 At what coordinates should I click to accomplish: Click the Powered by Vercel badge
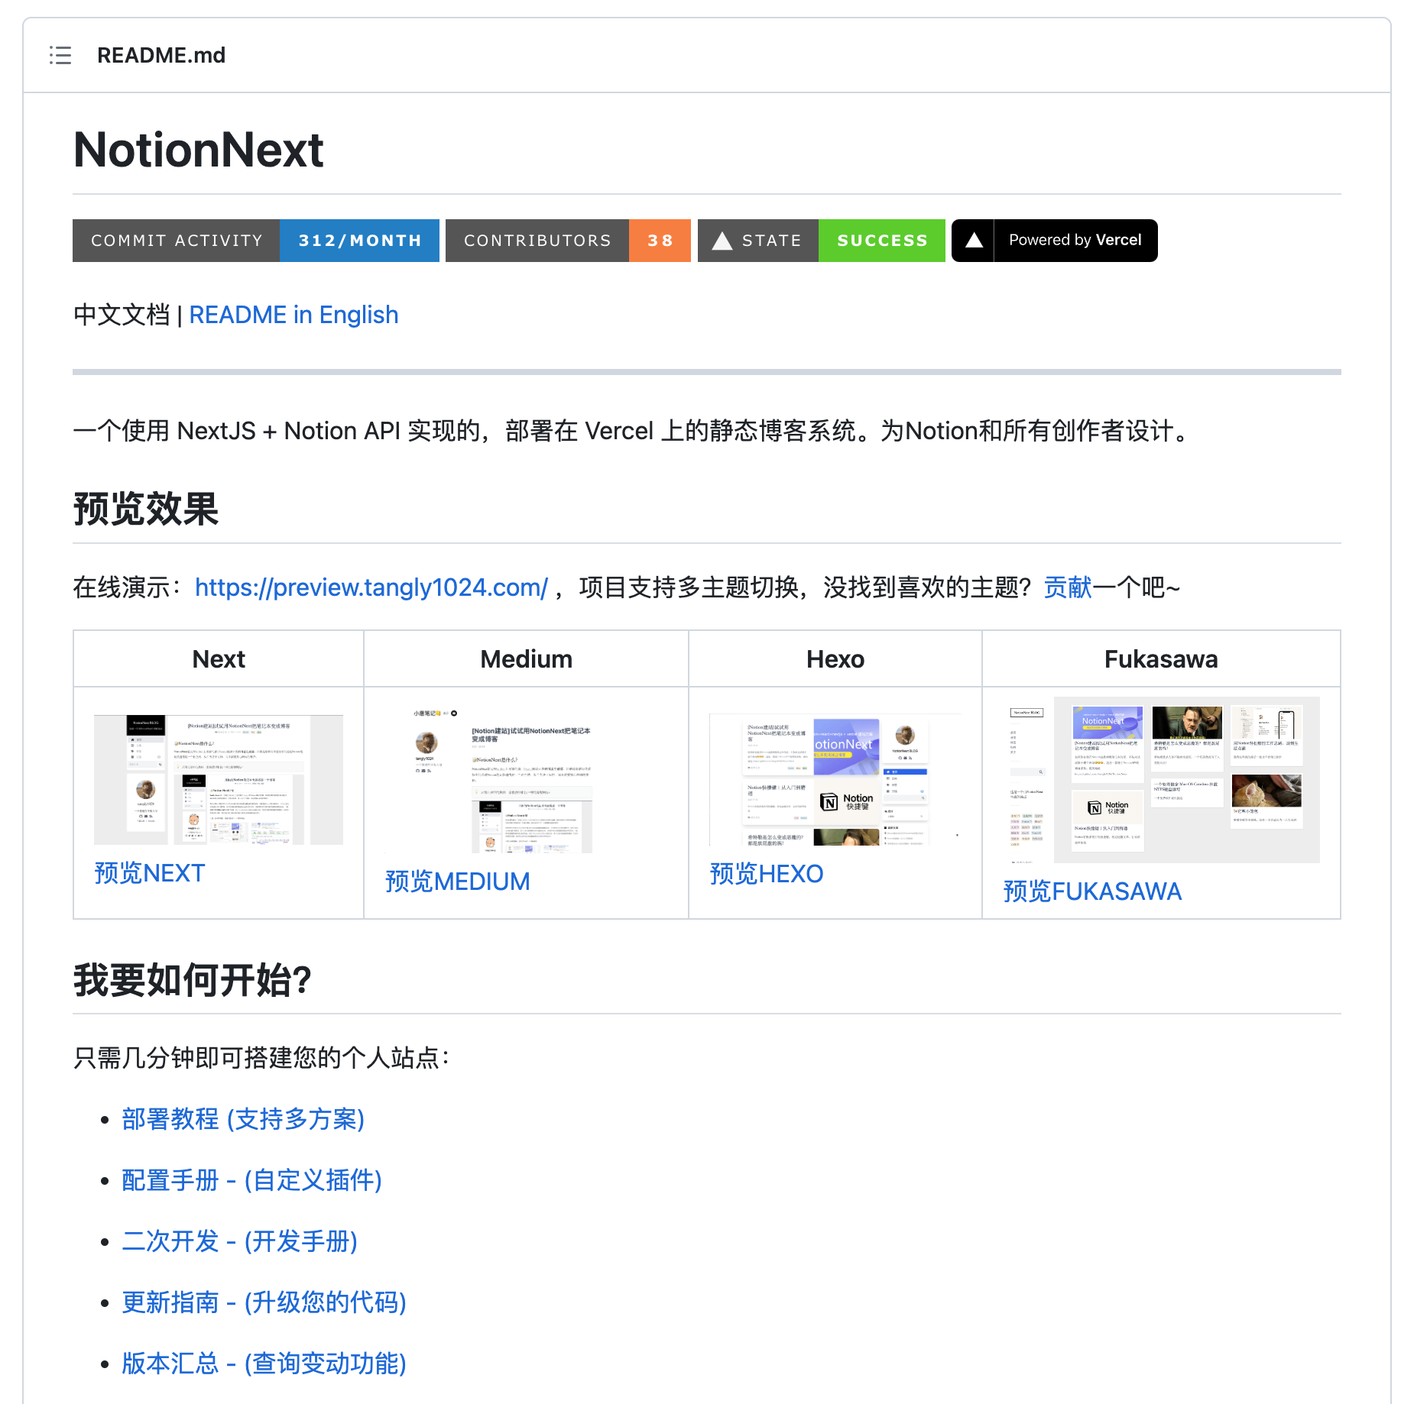pos(1055,241)
